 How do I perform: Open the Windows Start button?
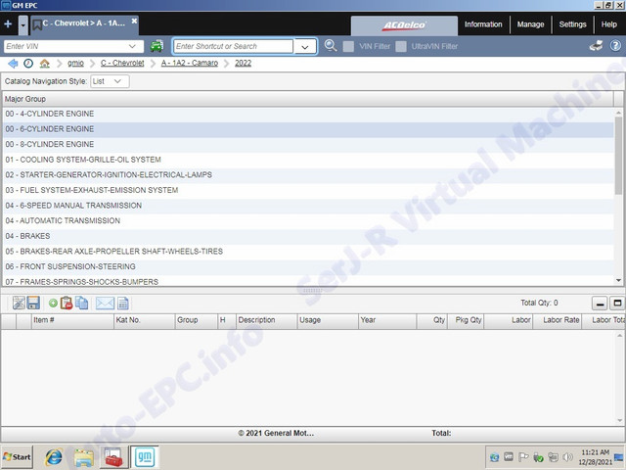pyautogui.click(x=17, y=457)
